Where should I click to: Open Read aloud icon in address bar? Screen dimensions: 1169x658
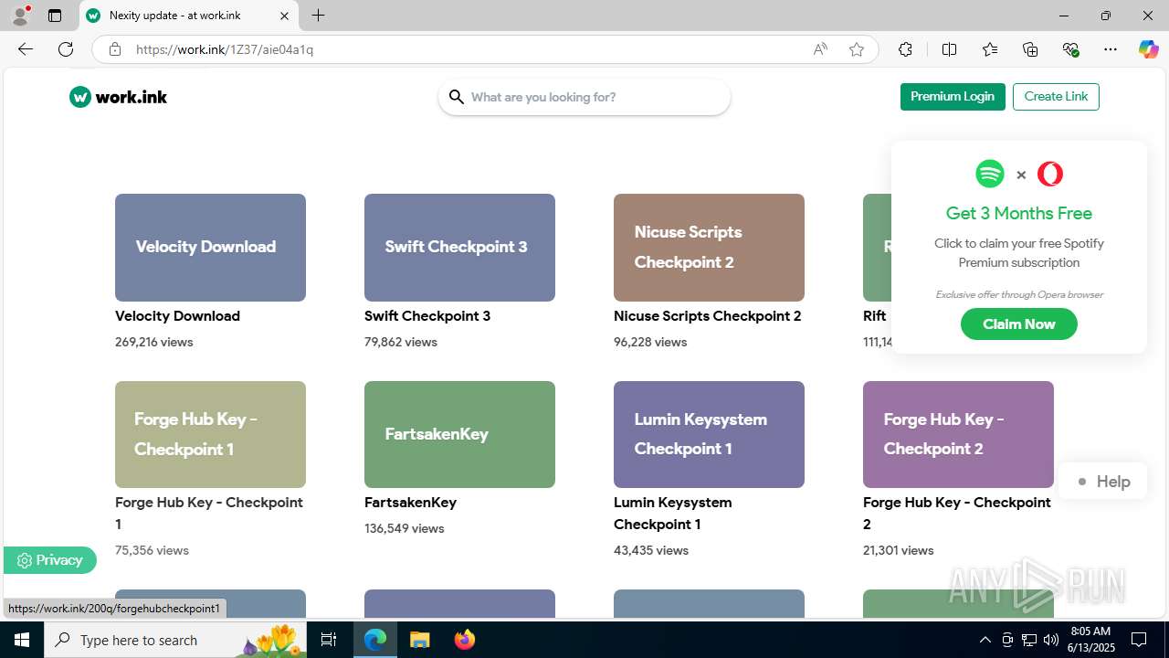[x=820, y=49]
